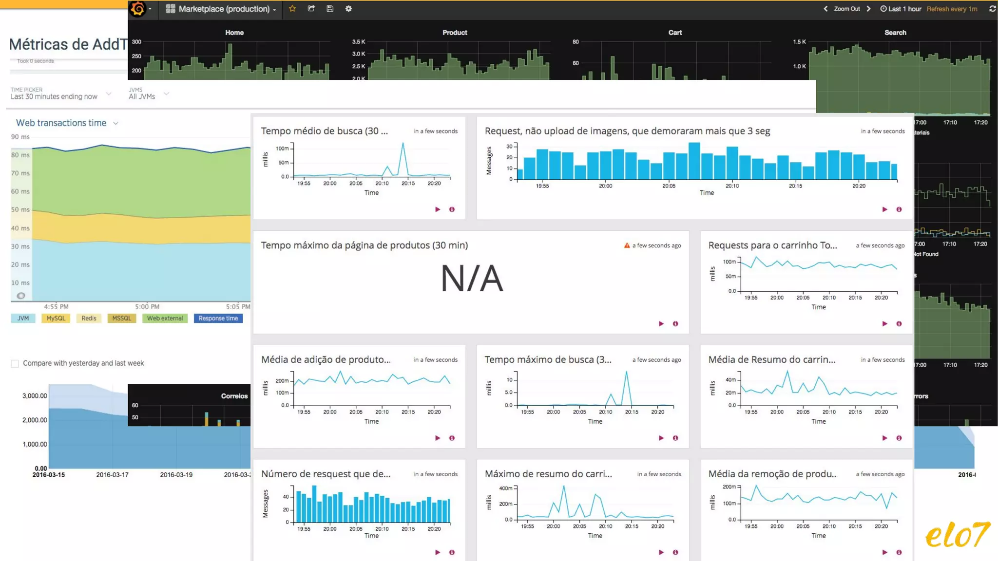The height and width of the screenshot is (561, 998).
Task: Click the Grafana logo icon
Action: point(138,9)
